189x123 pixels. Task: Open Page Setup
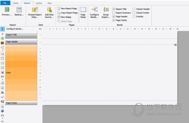tap(83, 13)
